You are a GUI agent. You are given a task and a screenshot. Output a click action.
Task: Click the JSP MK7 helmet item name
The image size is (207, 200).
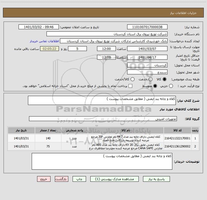point(126,139)
